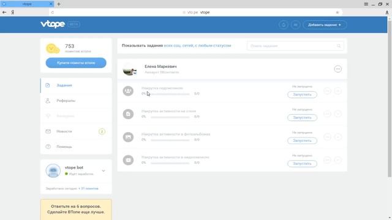Open the browser hamburger menu
392x220 pixels.
click(x=366, y=4)
